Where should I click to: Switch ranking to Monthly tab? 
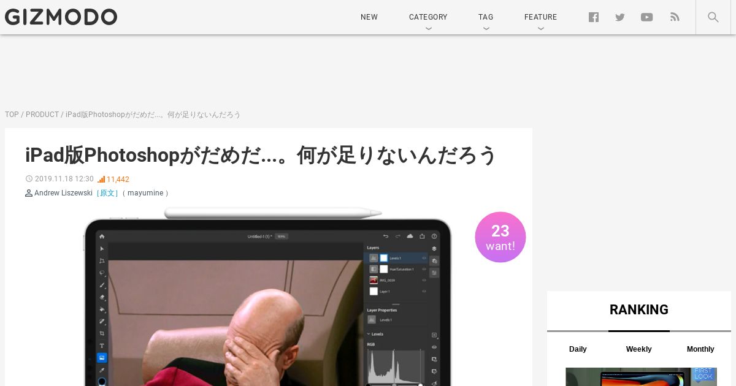(x=700, y=349)
